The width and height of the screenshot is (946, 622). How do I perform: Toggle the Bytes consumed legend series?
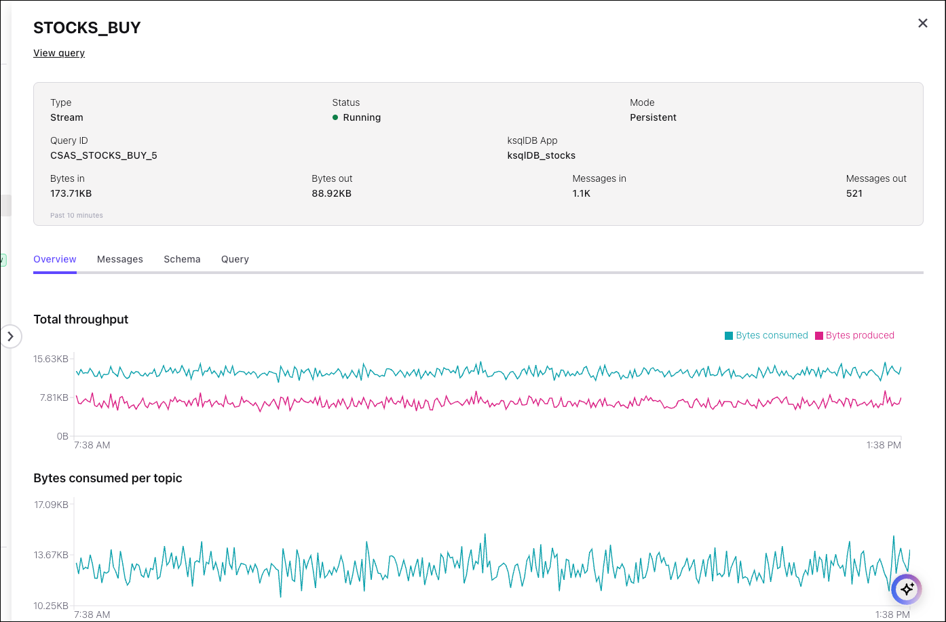(772, 335)
